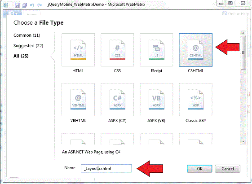
Task: Select the ASPX (C#) file type icon
Action: pyautogui.click(x=117, y=100)
